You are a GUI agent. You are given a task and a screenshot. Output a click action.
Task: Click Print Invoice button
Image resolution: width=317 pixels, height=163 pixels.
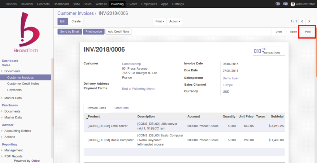(93, 32)
